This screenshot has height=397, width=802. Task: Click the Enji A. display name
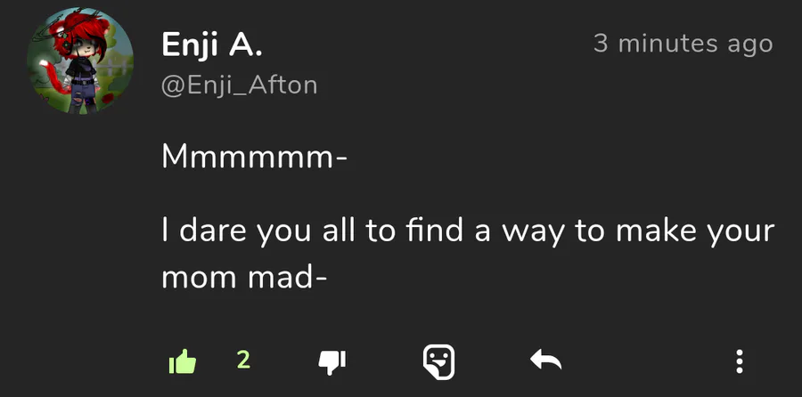pos(212,45)
